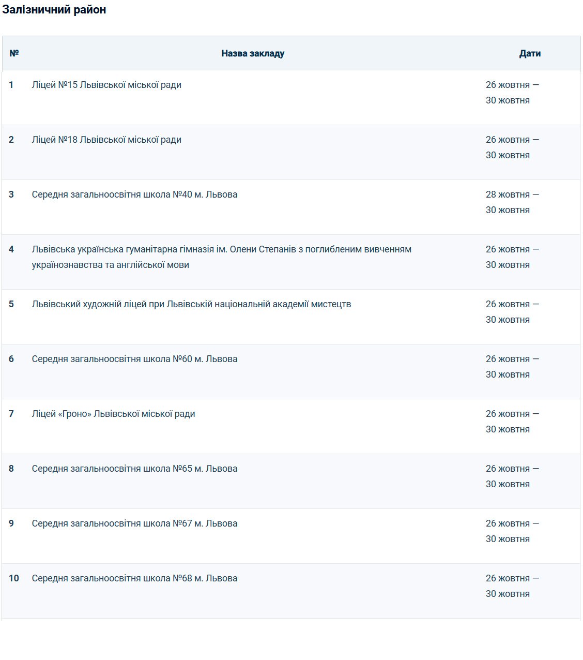Click the Олени Степанів gymnasium name

[x=222, y=257]
